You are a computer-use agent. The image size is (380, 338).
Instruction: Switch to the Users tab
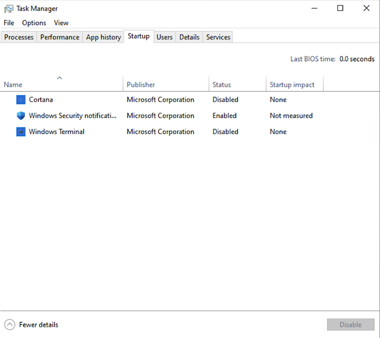(x=165, y=37)
